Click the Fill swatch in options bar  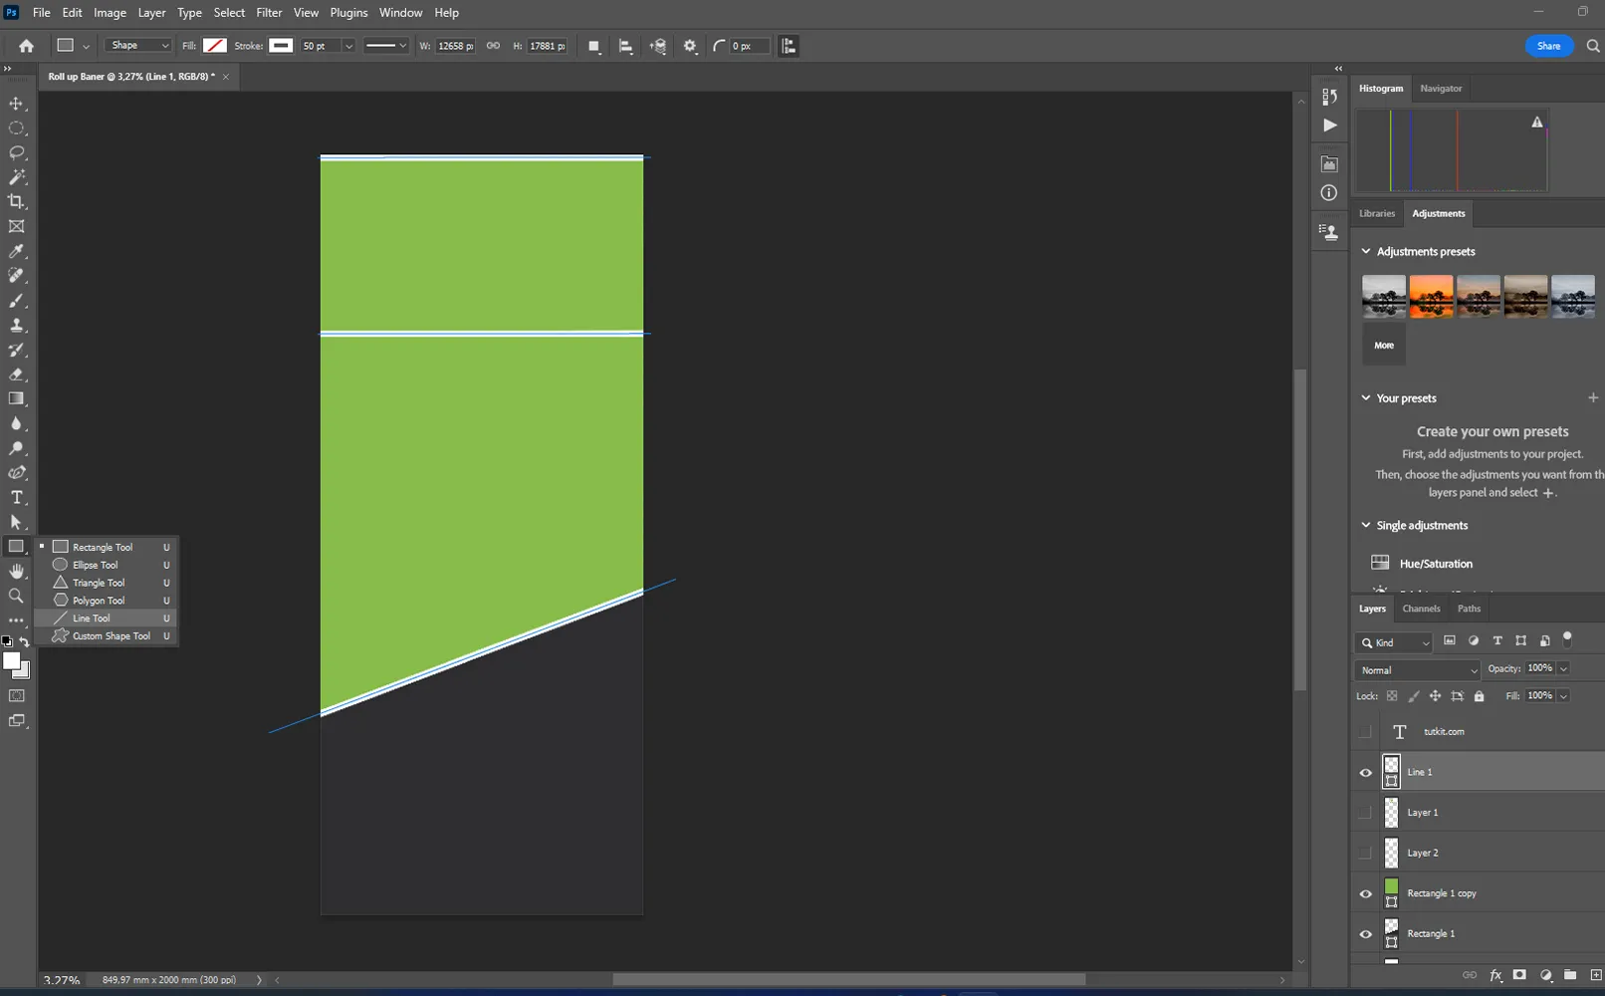pyautogui.click(x=215, y=46)
